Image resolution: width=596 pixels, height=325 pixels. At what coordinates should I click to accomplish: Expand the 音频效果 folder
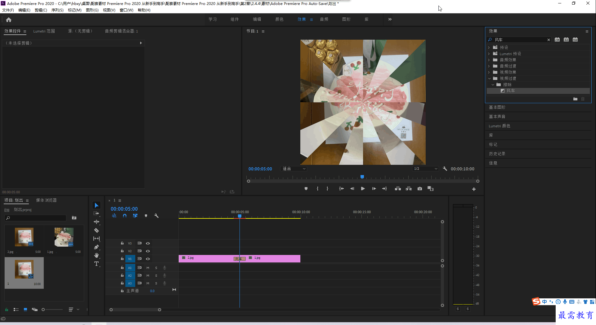tap(489, 60)
